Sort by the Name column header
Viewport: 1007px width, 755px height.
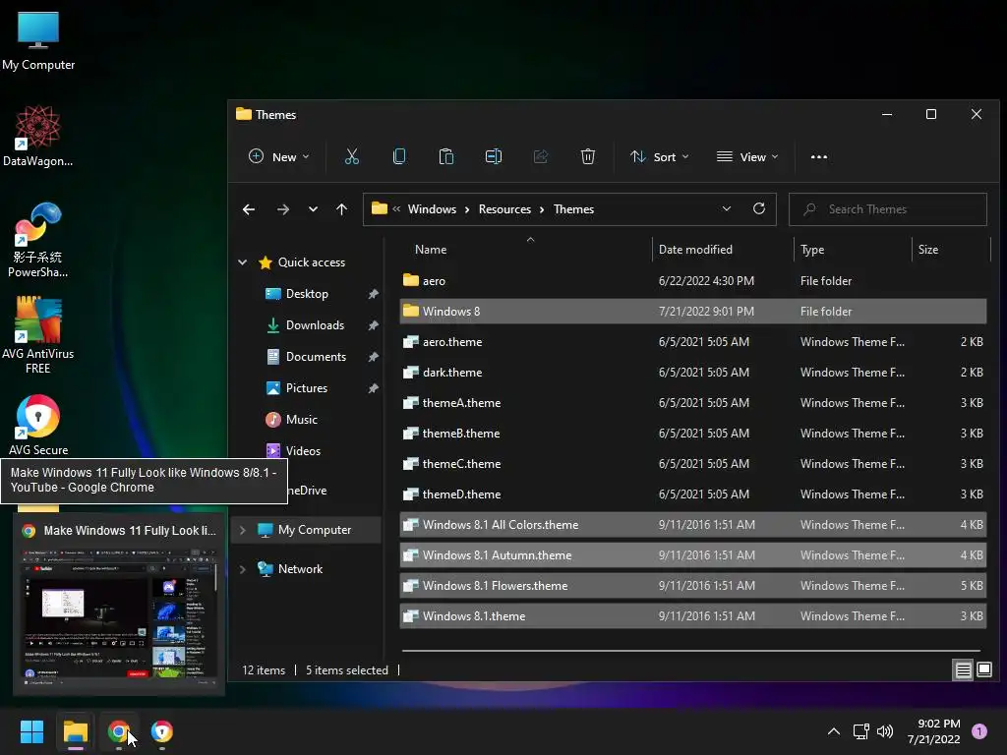click(431, 249)
